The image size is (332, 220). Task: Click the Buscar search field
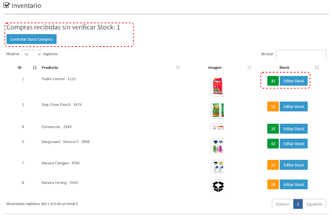(301, 54)
